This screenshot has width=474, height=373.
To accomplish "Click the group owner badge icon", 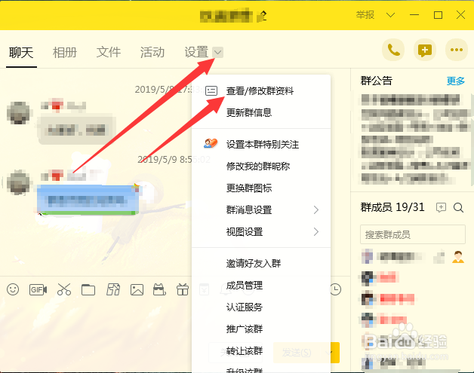I will coord(458,257).
